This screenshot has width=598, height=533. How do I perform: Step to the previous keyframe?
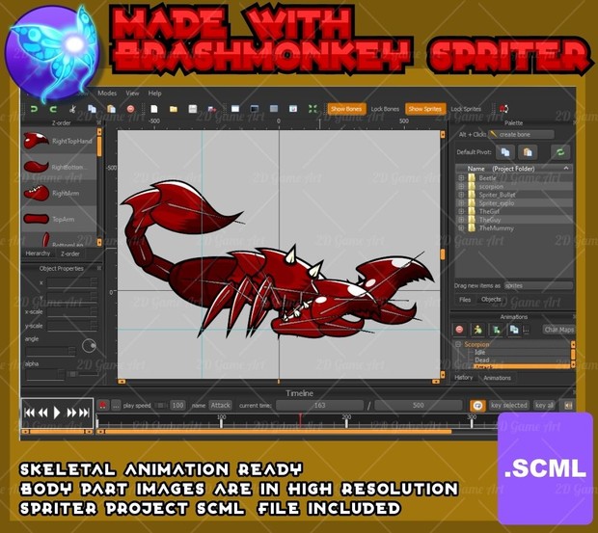43,413
